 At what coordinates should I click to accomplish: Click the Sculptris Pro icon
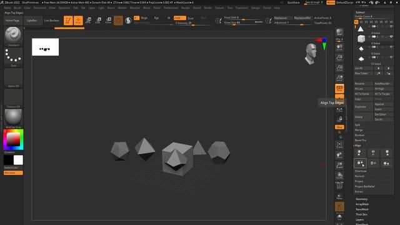(x=128, y=21)
